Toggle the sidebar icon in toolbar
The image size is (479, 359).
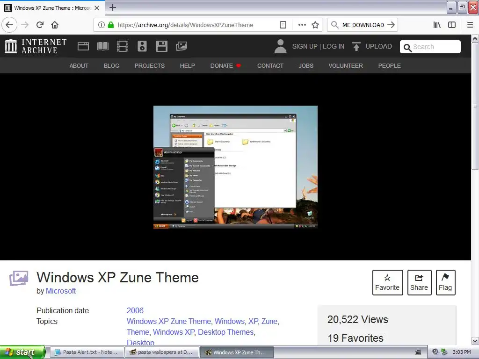(x=452, y=25)
